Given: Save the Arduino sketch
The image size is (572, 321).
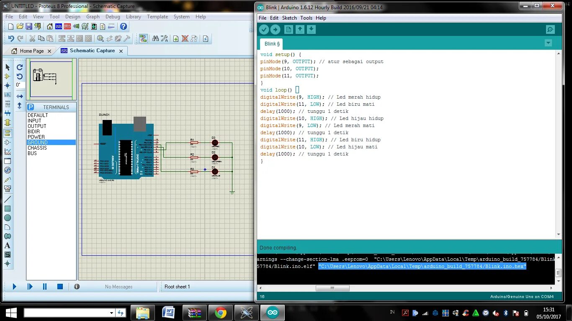Looking at the screenshot, I should 311,29.
